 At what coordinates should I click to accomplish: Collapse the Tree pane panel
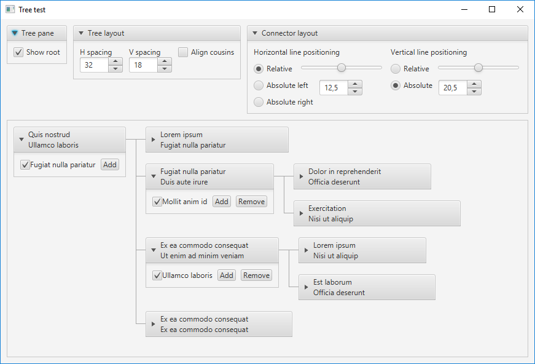tap(15, 33)
